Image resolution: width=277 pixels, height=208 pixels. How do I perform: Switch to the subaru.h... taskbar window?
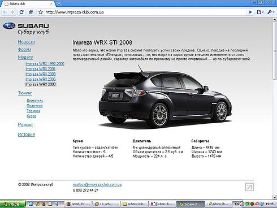click(162, 204)
